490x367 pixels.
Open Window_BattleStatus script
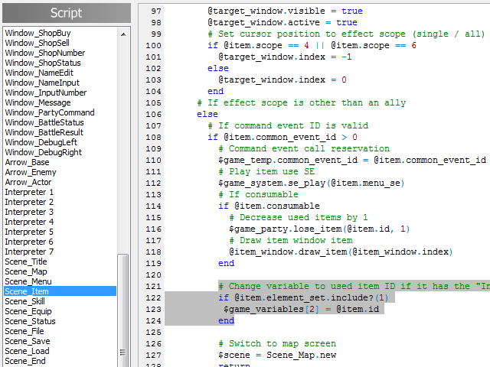point(44,122)
